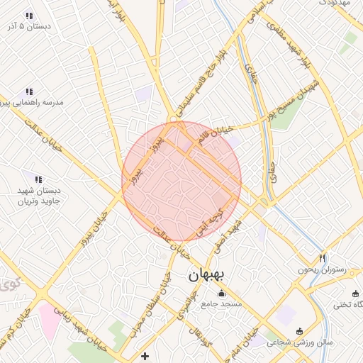Screen dimensions: 363x363
Task: Select the mosque icon above مسجد جامع
Action: click(221, 294)
